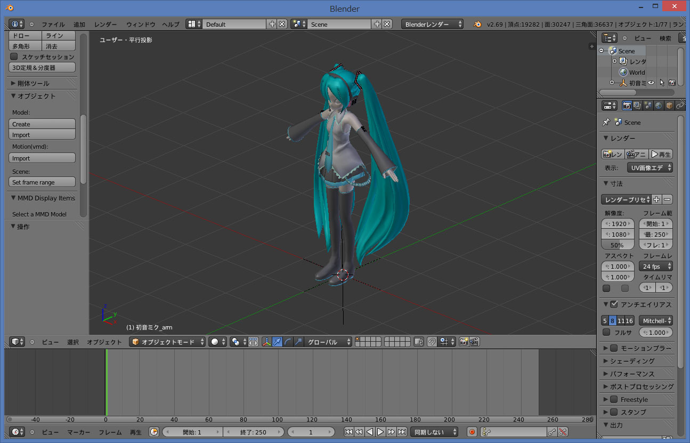Toggle selectability arrow for 初音ミク object
This screenshot has height=443, width=690.
click(662, 83)
